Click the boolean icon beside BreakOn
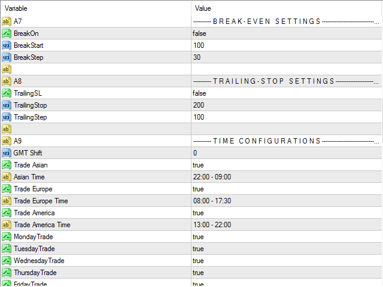This screenshot has width=383, height=287. 7,33
